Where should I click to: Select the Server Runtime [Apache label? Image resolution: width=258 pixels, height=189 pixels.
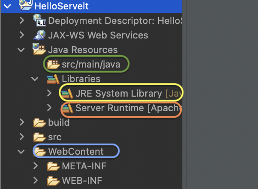129,108
